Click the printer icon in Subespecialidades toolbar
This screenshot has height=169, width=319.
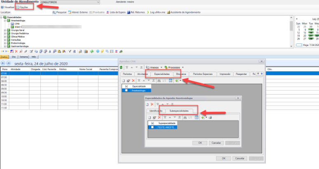click(x=210, y=118)
